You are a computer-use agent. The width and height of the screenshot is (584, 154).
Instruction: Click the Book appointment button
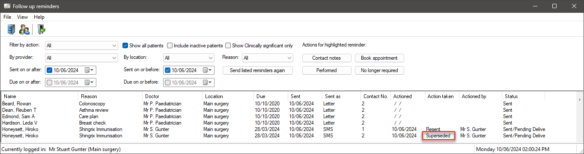379,58
